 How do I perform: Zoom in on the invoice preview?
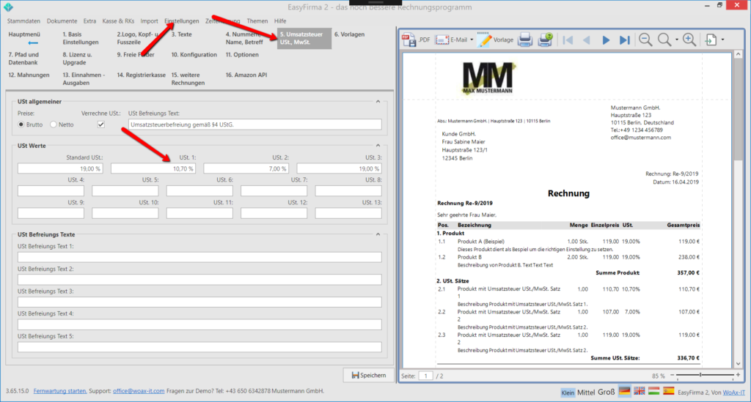(689, 40)
